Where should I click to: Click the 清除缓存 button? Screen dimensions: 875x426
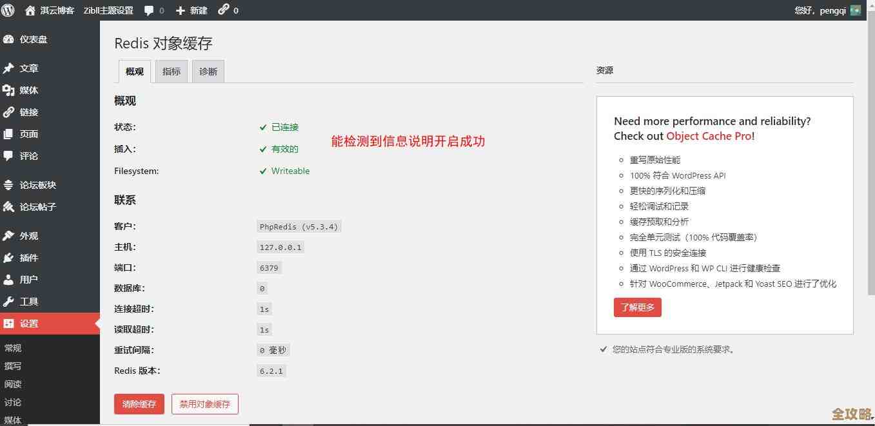coord(139,404)
